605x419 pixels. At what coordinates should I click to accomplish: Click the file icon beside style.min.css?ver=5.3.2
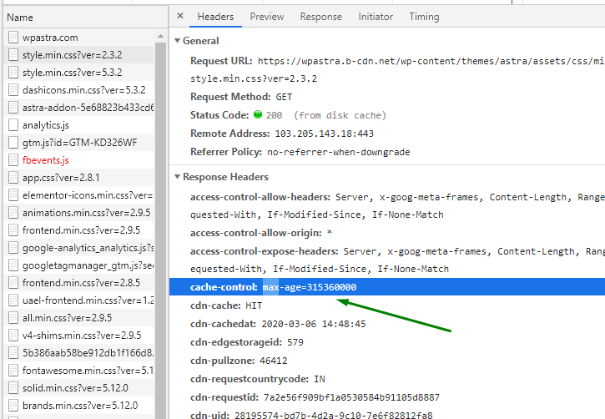(x=13, y=73)
